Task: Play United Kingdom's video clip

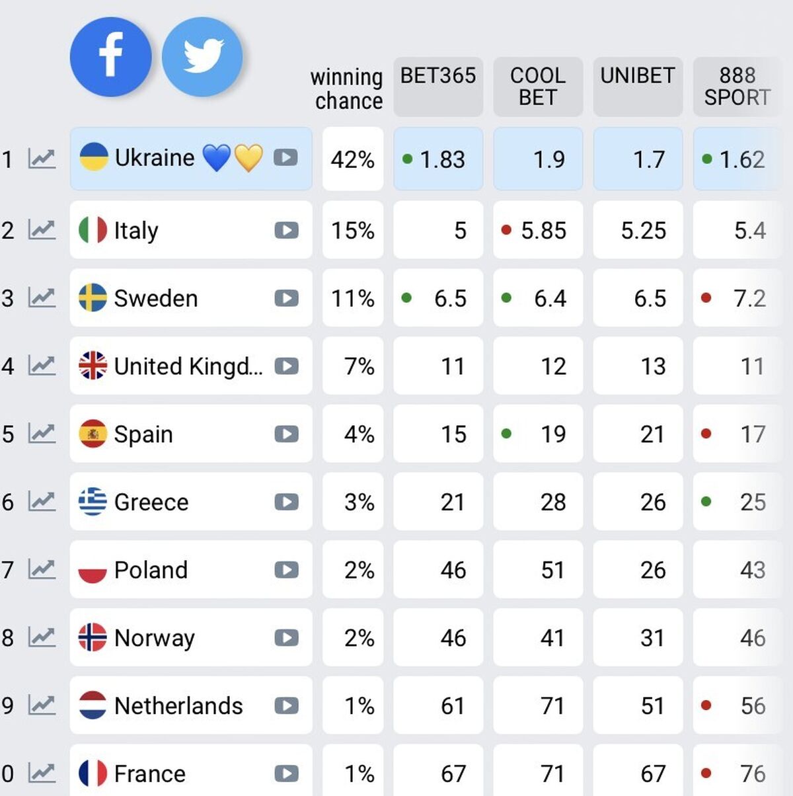Action: [x=285, y=366]
